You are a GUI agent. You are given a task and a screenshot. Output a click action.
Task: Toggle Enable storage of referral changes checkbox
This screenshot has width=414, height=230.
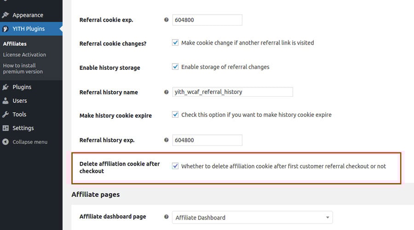point(175,67)
